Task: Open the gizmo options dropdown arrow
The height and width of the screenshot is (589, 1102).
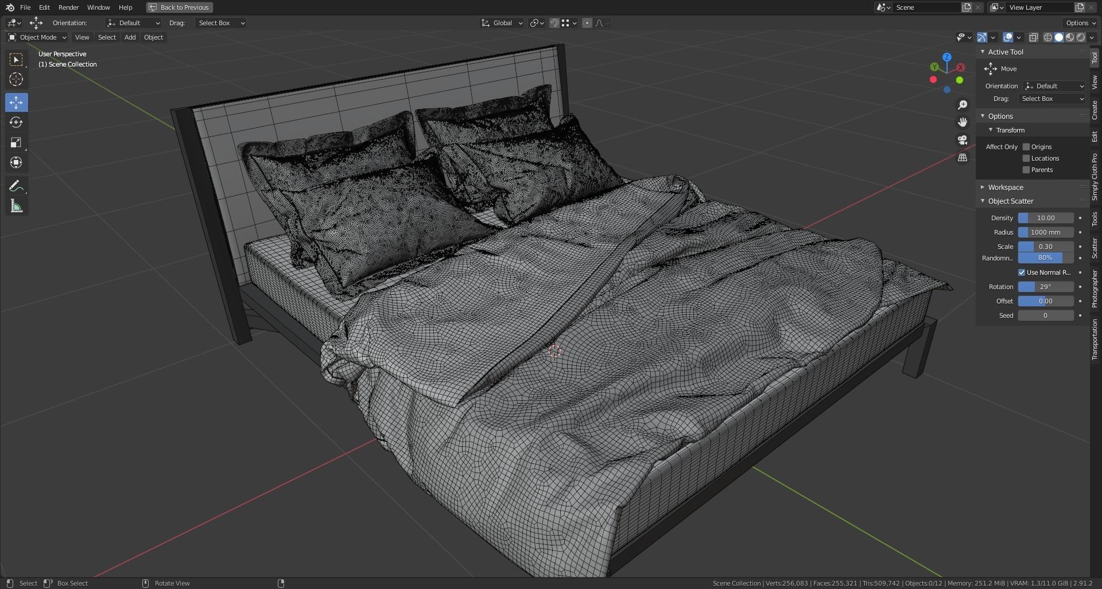Action: point(993,37)
